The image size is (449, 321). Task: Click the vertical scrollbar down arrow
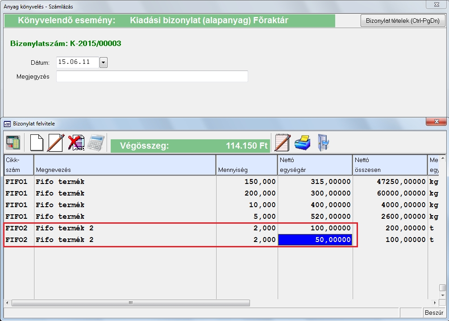click(442, 295)
